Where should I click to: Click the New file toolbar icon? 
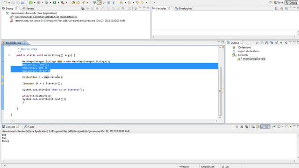point(5,3)
